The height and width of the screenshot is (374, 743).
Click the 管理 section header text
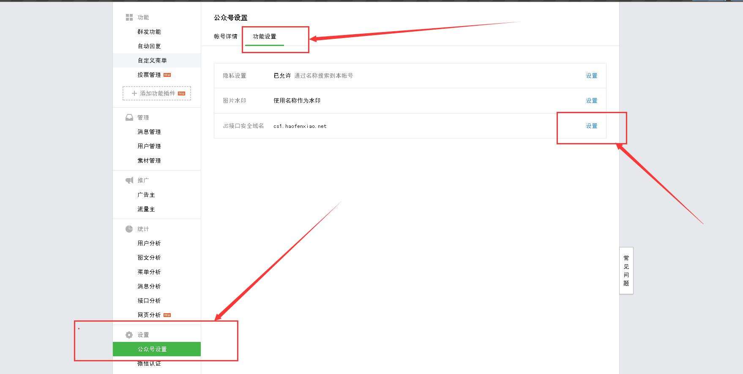143,117
